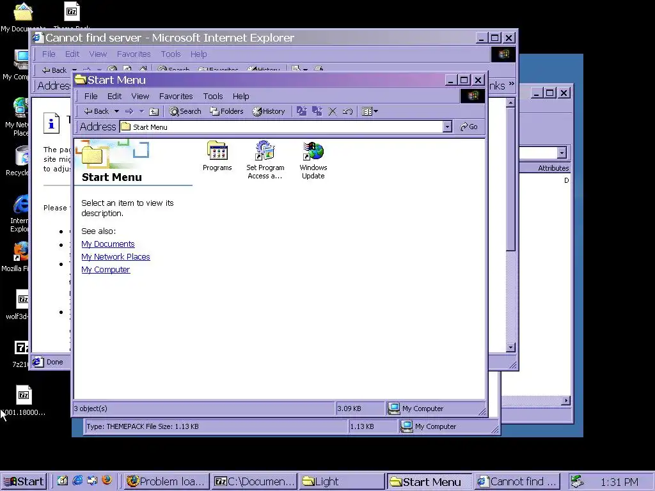Open the Programs folder icon
Screen dimensions: 655x491
click(217, 156)
